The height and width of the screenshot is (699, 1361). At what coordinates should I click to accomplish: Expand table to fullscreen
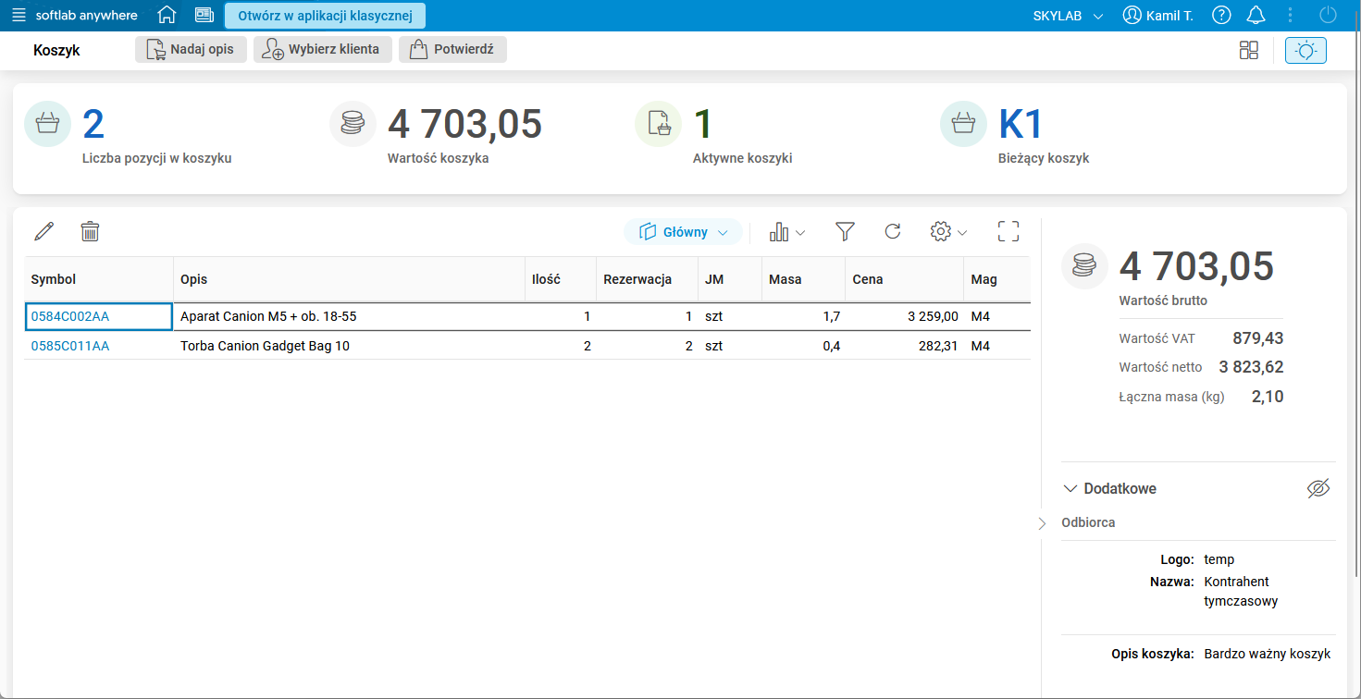1008,232
